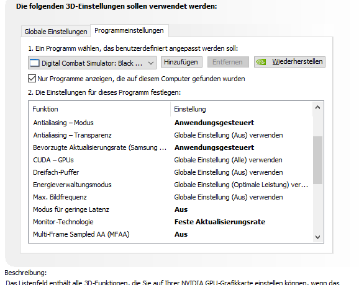The image size is (359, 285).
Task: Select the 'Monitor-Technologie' row
Action: (x=170, y=222)
